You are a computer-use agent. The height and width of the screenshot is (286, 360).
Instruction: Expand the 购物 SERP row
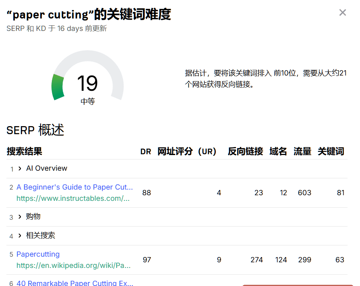(x=20, y=217)
